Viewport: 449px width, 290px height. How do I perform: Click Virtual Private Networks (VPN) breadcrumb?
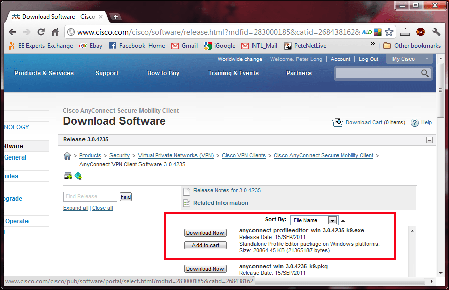click(176, 155)
